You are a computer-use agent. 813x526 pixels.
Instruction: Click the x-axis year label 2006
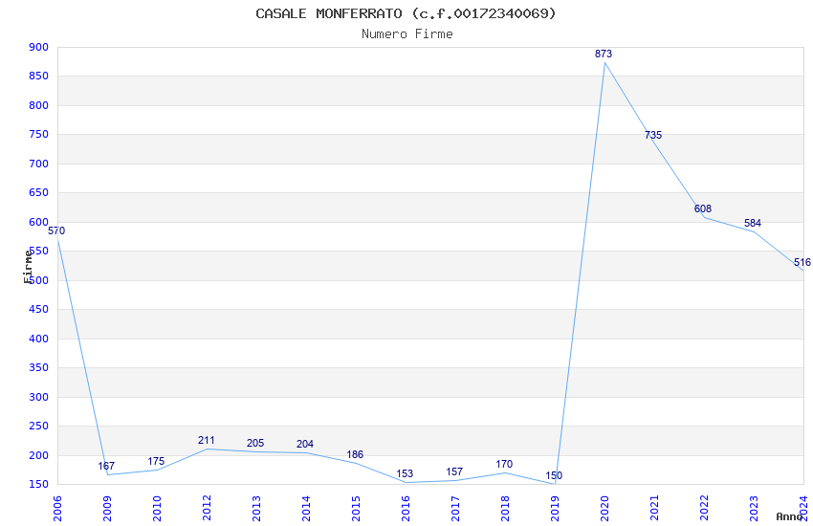click(57, 509)
